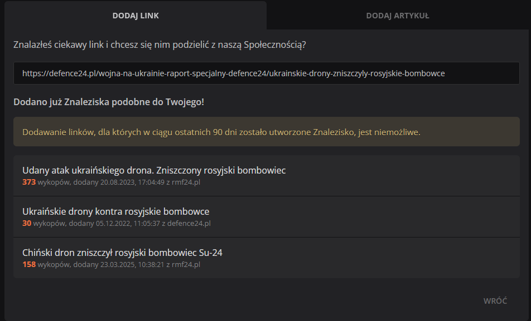Click defence24.pl source on the 30-wykopów entry

click(x=189, y=223)
